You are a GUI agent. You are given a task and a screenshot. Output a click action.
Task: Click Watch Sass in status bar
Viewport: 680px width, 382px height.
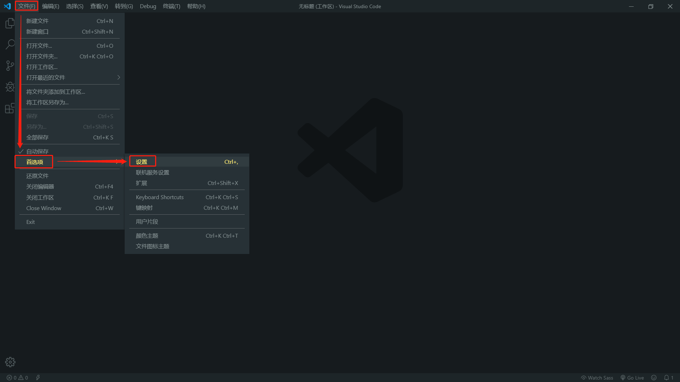click(597, 378)
